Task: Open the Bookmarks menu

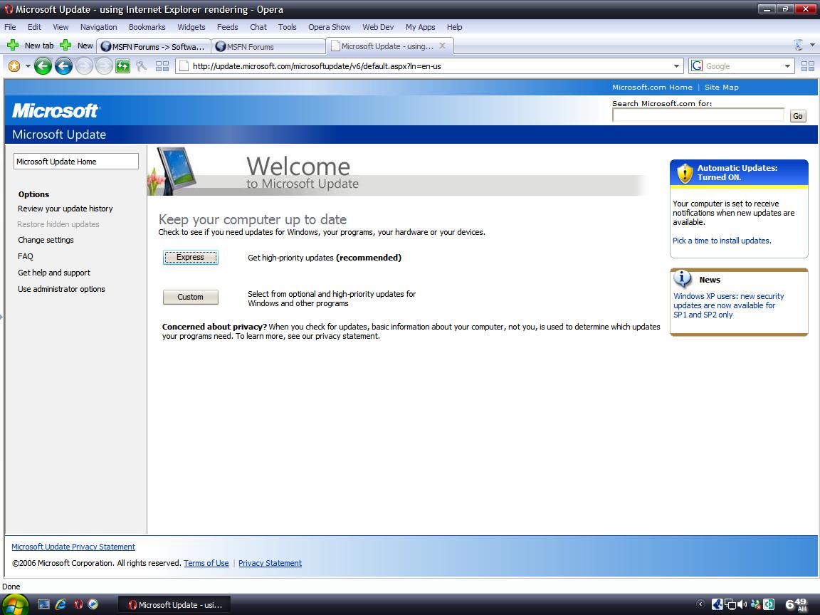Action: [147, 27]
